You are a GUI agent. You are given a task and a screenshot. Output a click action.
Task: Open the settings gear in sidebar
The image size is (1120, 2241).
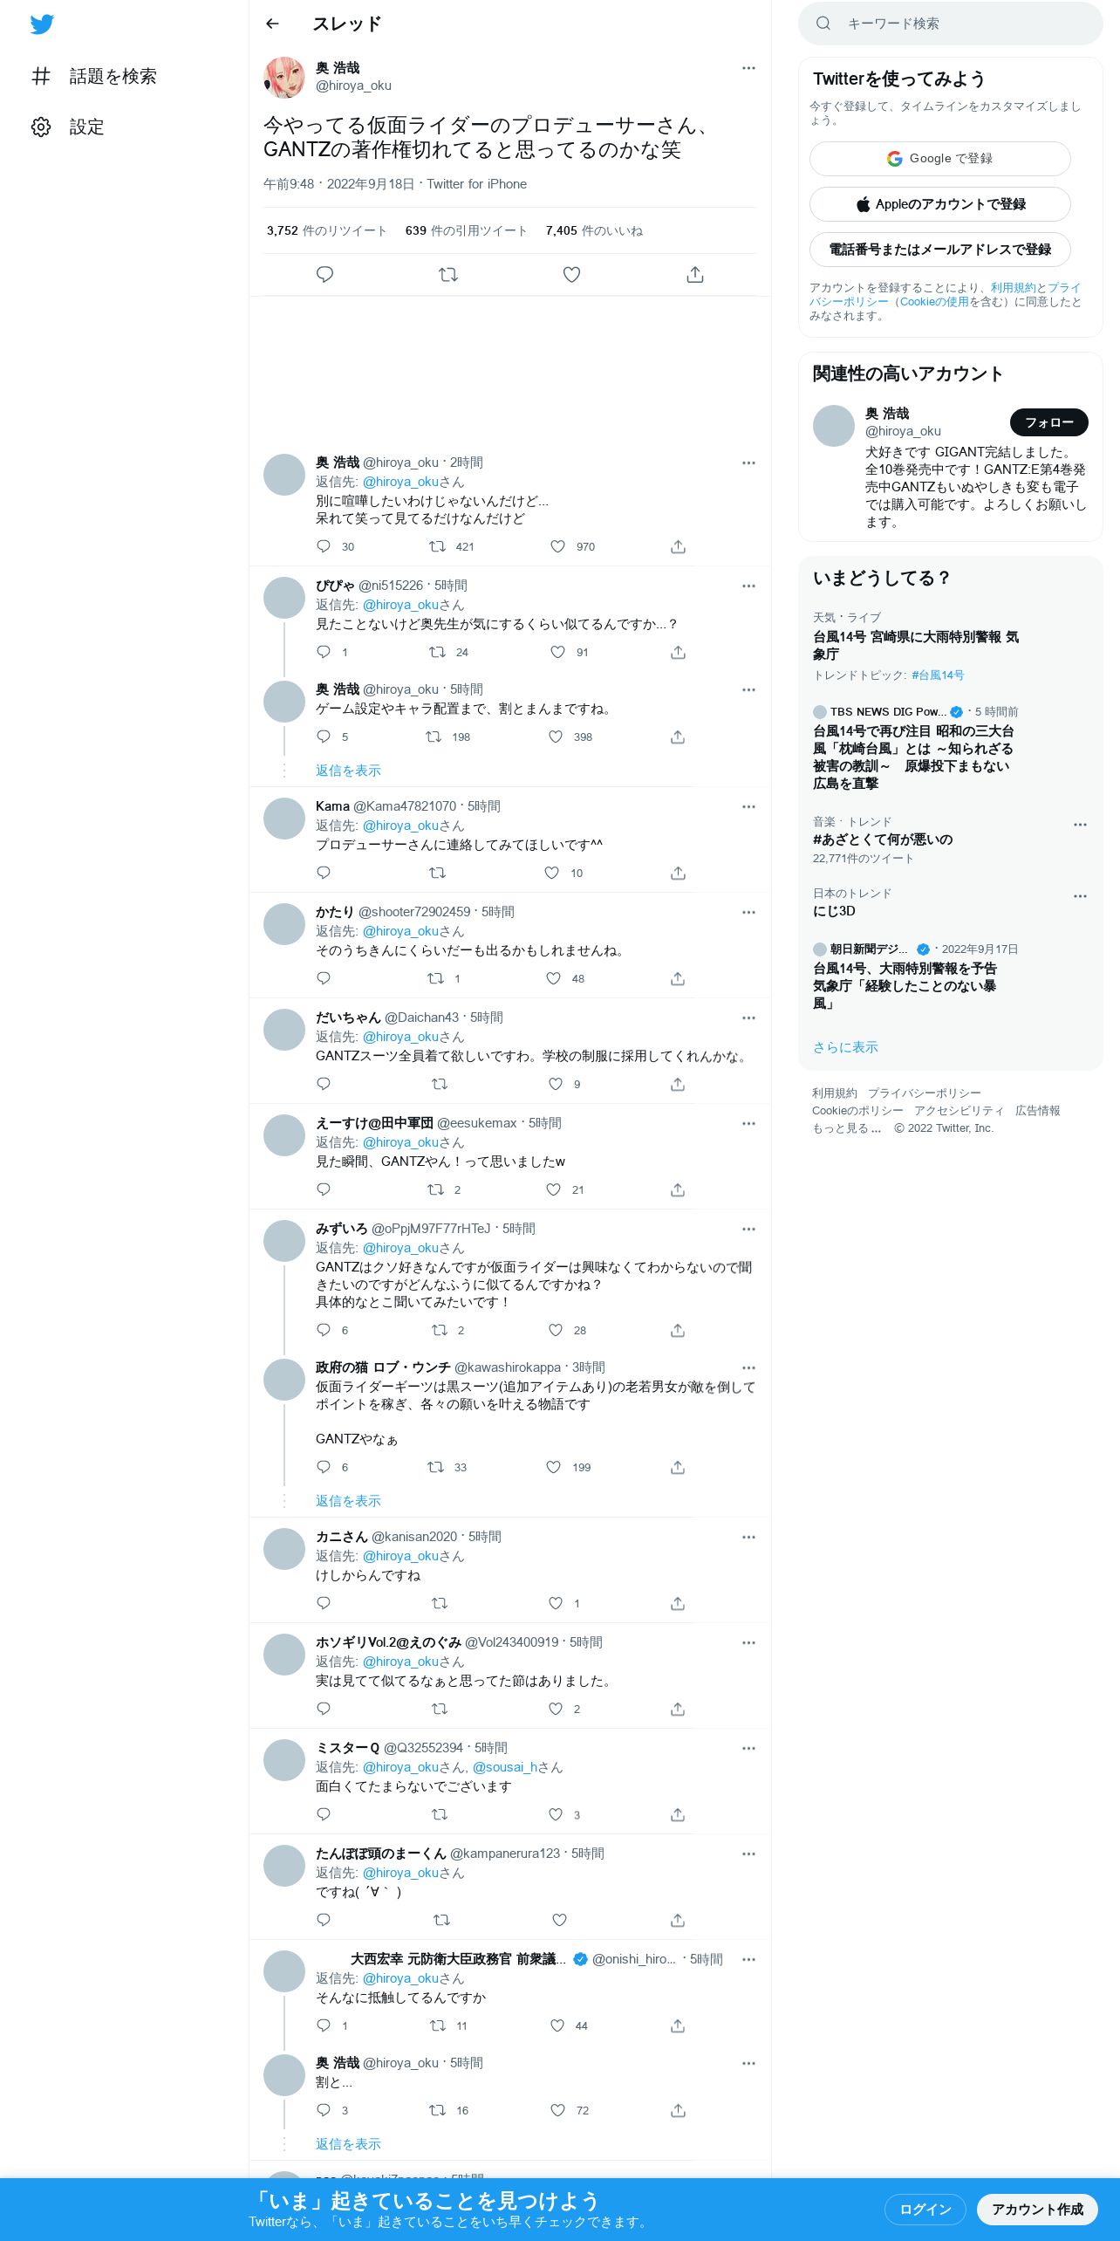pyautogui.click(x=41, y=127)
